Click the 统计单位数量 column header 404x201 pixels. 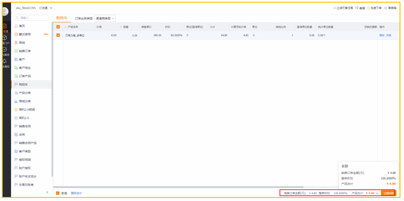pos(339,27)
